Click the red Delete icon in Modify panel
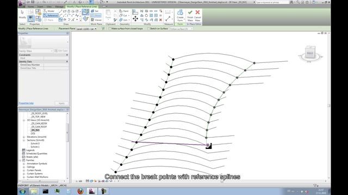The width and height of the screenshot is (348, 195). click(160, 20)
